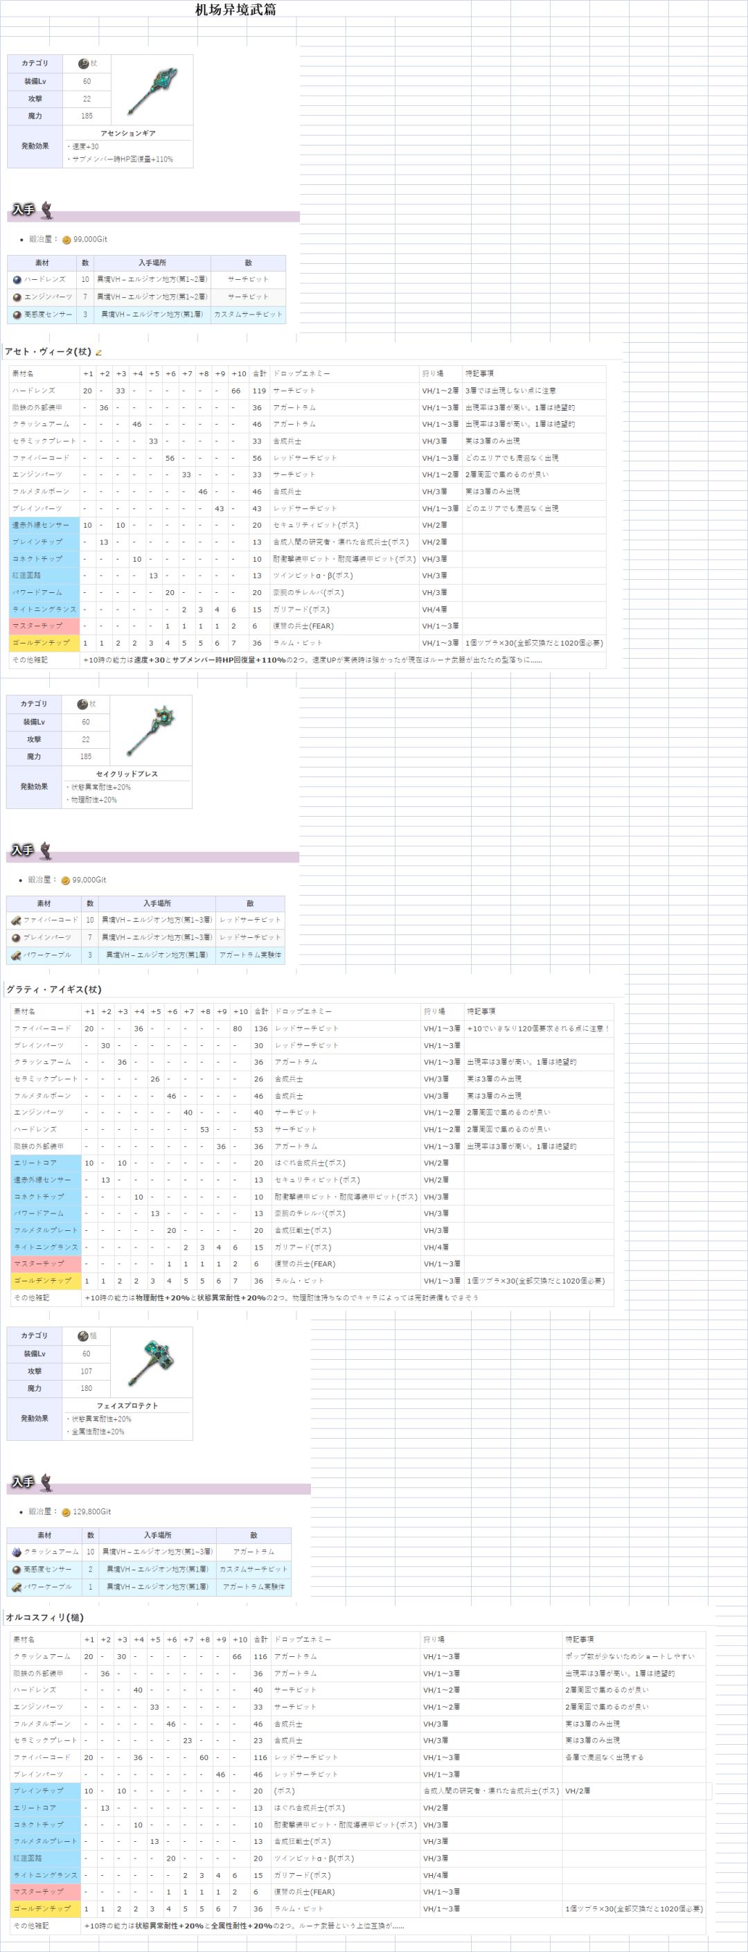This screenshot has width=748, height=1952.
Task: Click the pencil edit icon next to アセト・ヴィータ(杖)
Action: (x=98, y=353)
